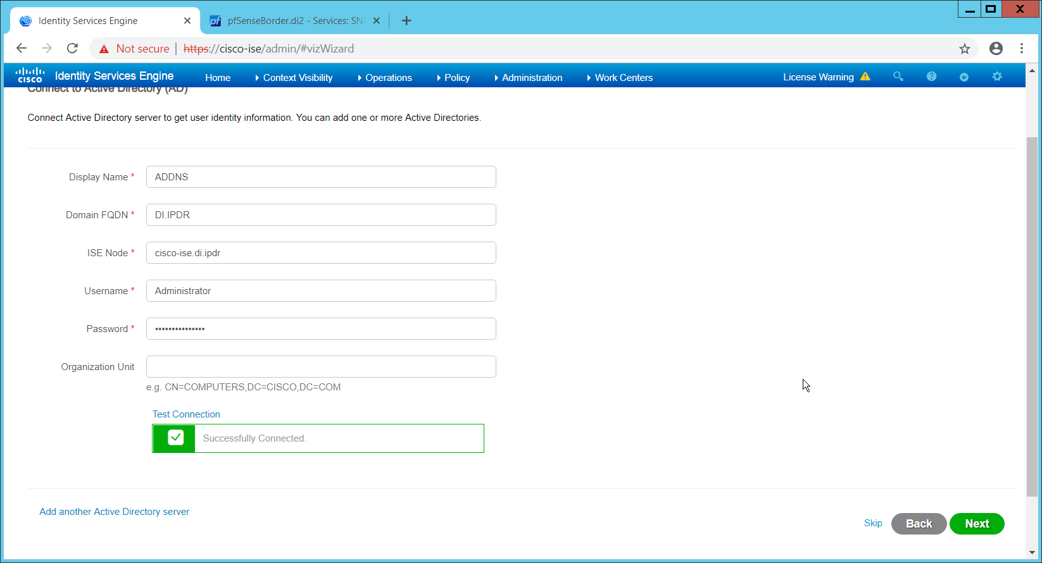The height and width of the screenshot is (563, 1042).
Task: Click the vertical page scrollbar
Action: click(x=1032, y=316)
